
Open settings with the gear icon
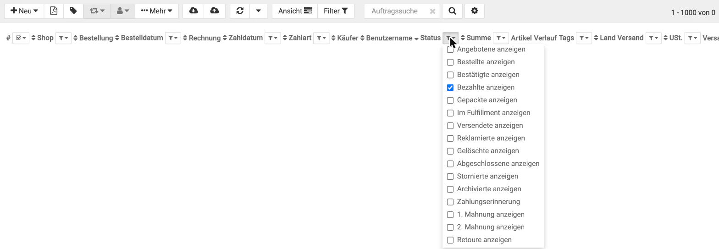coord(475,11)
